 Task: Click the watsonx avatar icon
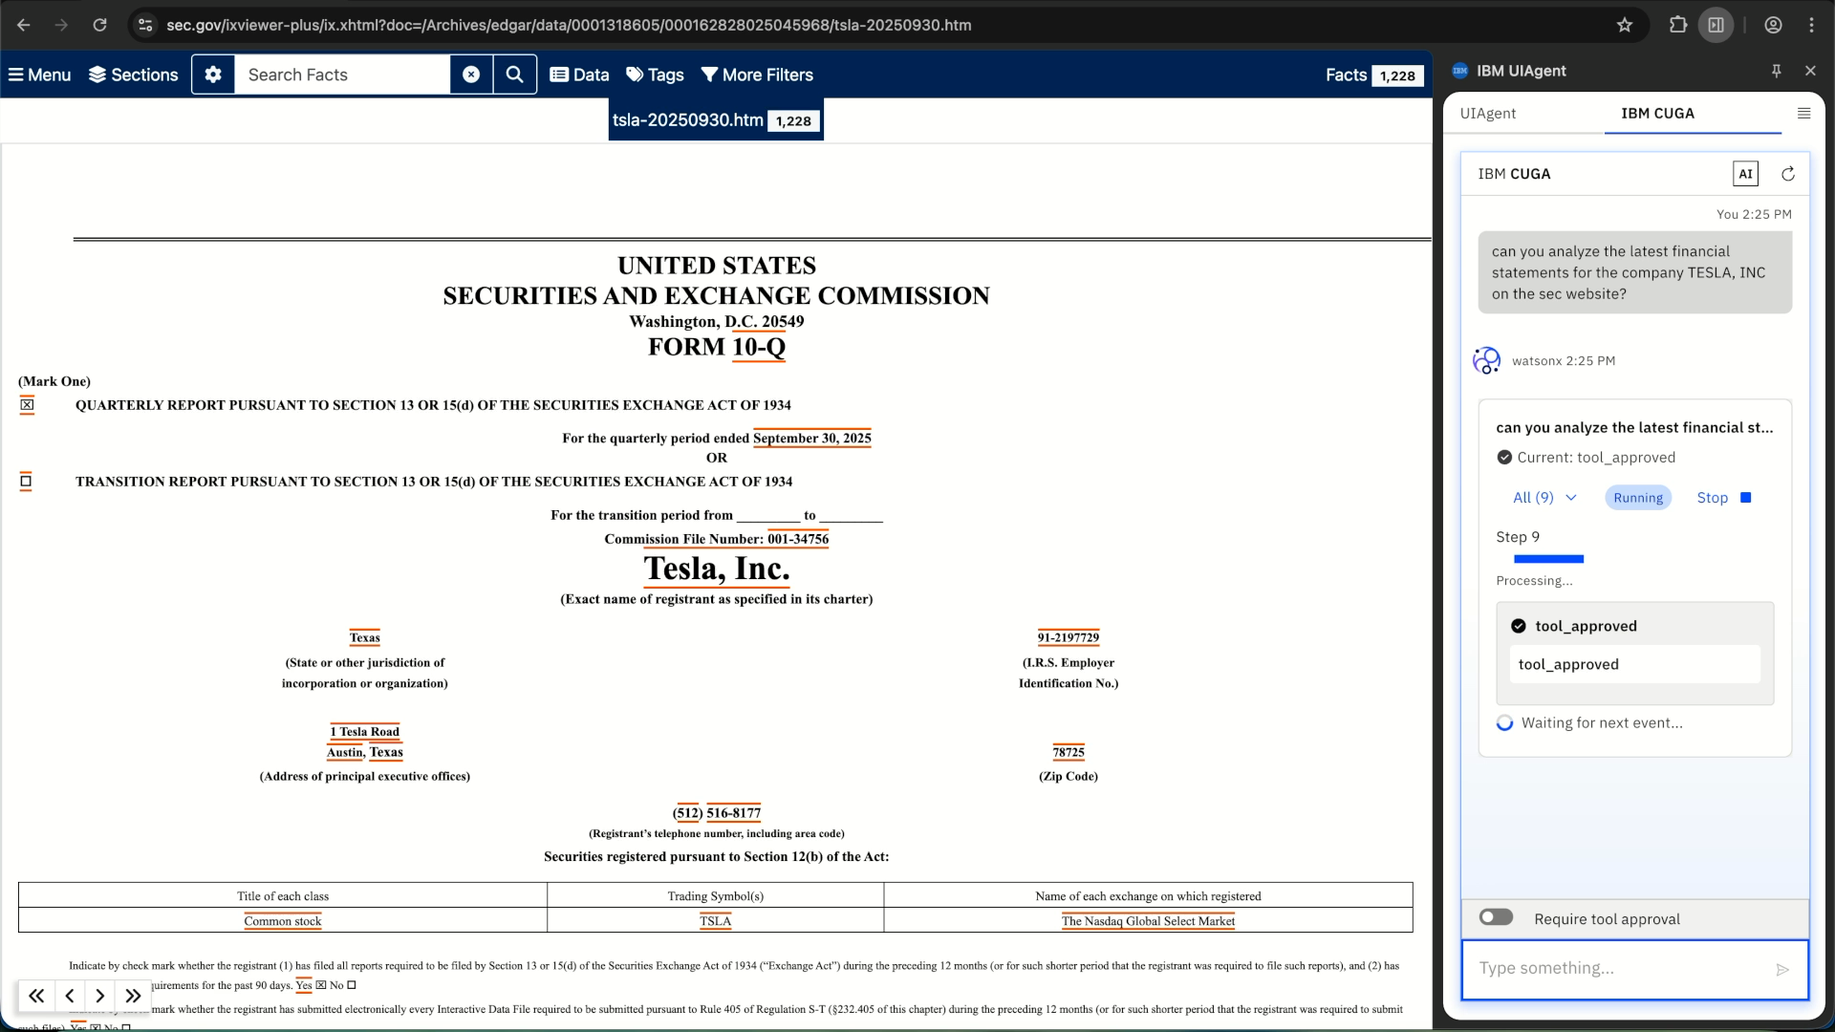click(x=1487, y=360)
